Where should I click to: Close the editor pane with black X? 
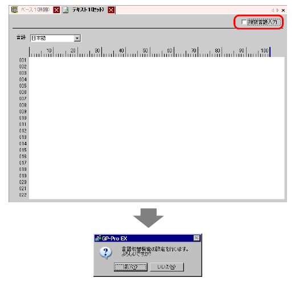tap(283, 10)
